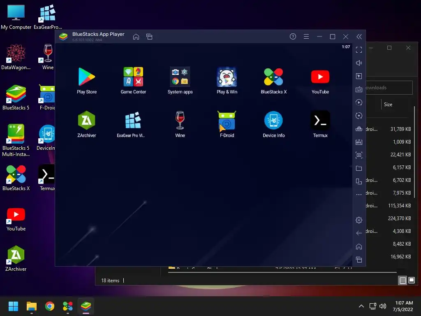Viewport: 421px width, 316px height.
Task: Toggle cursor lock in BlueStacks sidebar
Action: 359,76
